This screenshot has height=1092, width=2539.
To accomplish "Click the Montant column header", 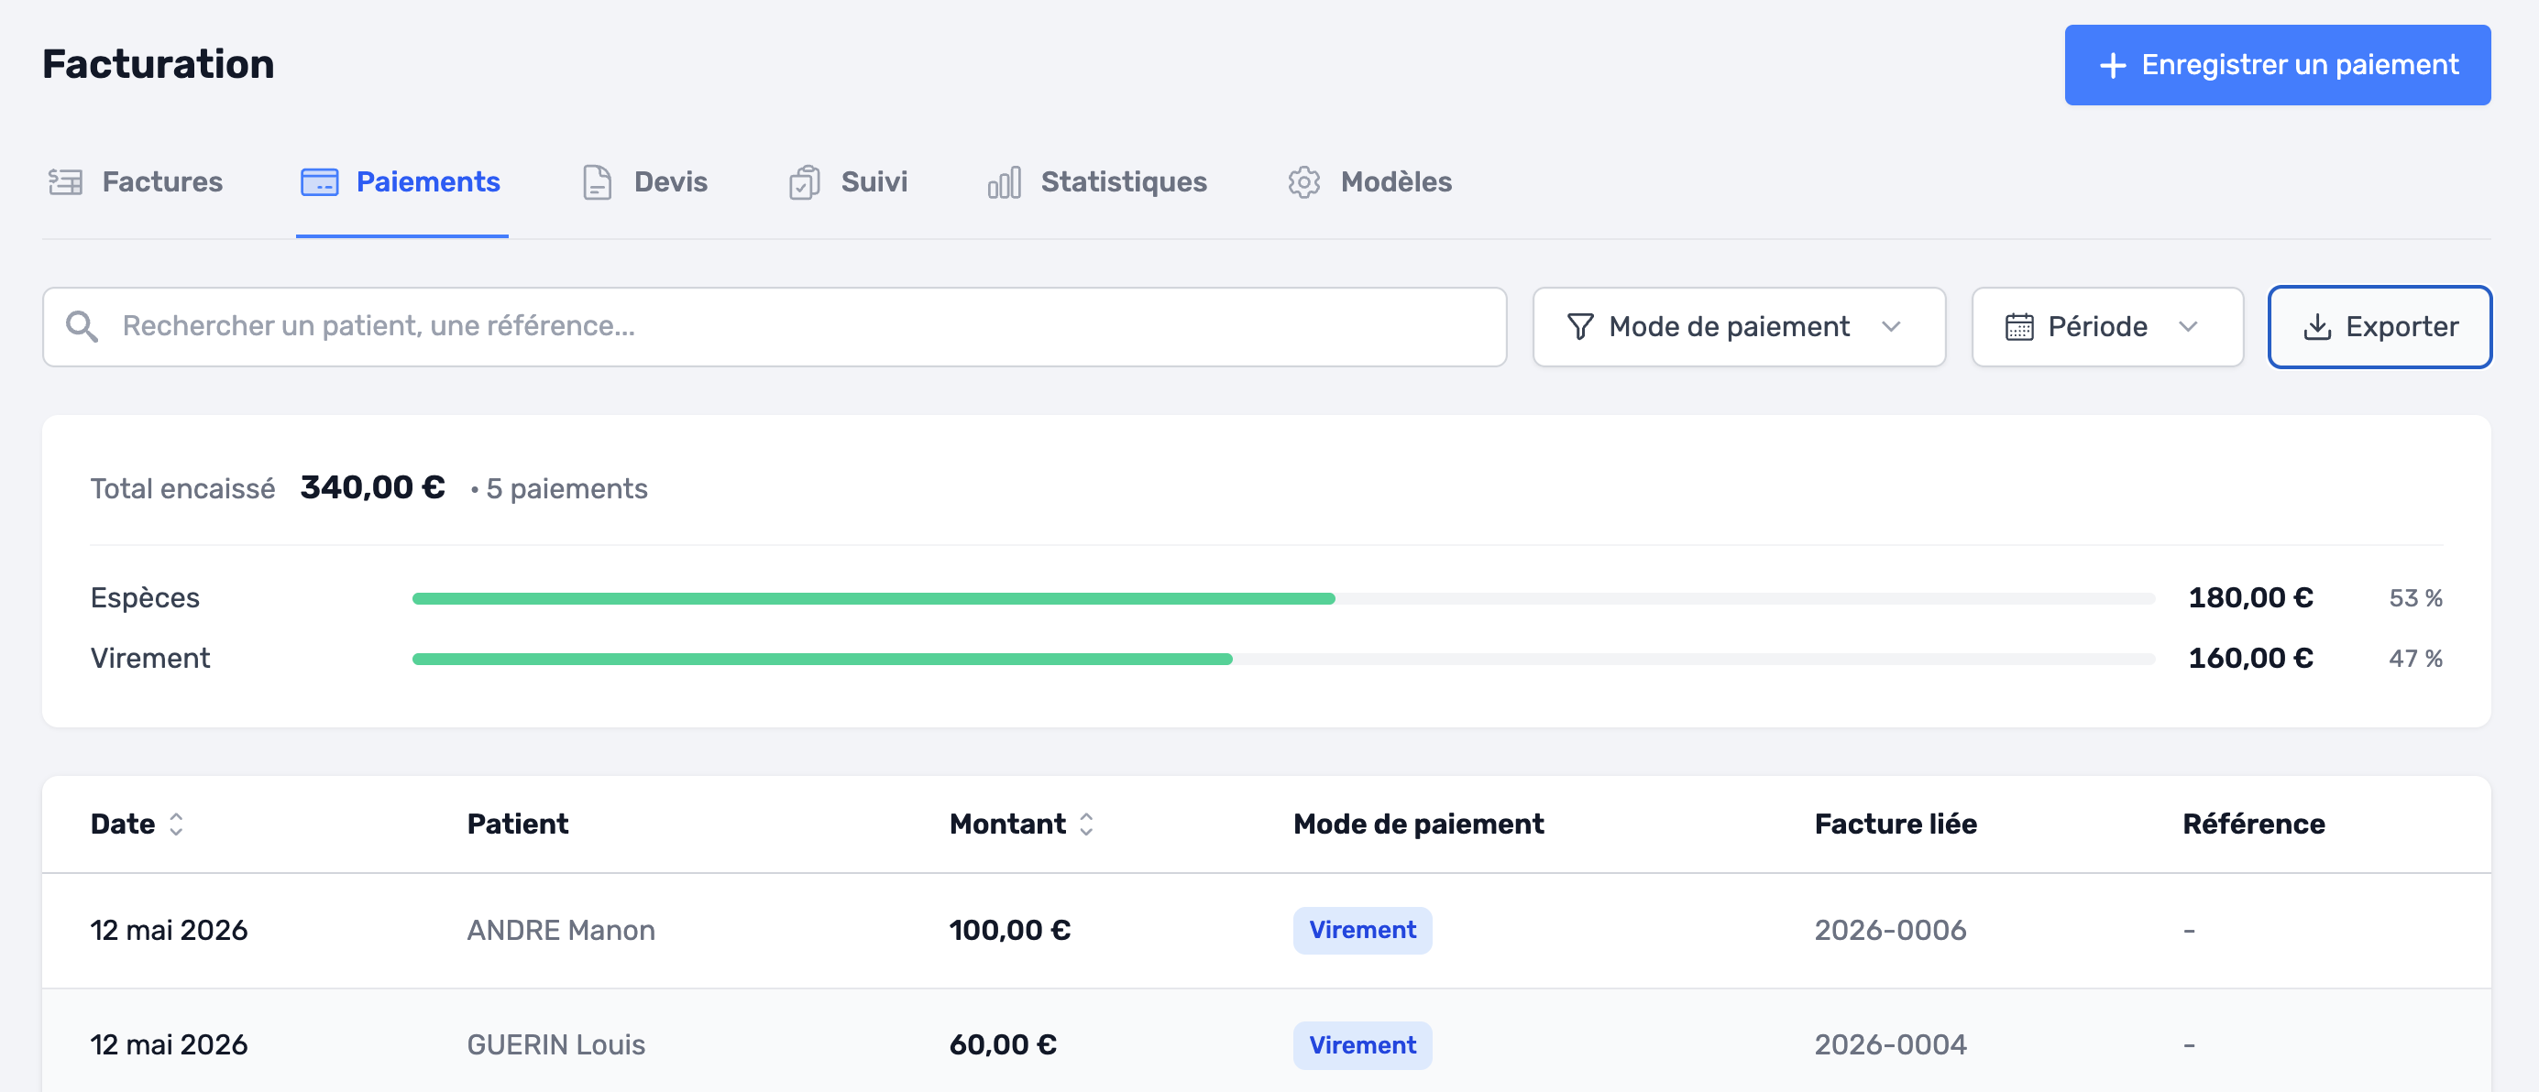I will [1007, 824].
